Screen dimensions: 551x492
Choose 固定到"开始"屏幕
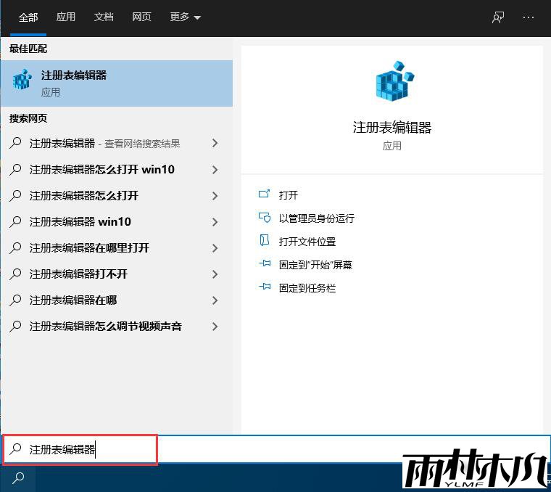(x=315, y=265)
